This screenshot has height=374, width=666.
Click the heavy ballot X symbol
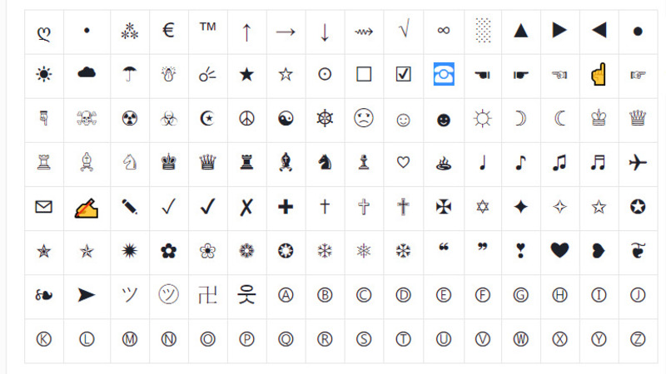coord(246,207)
